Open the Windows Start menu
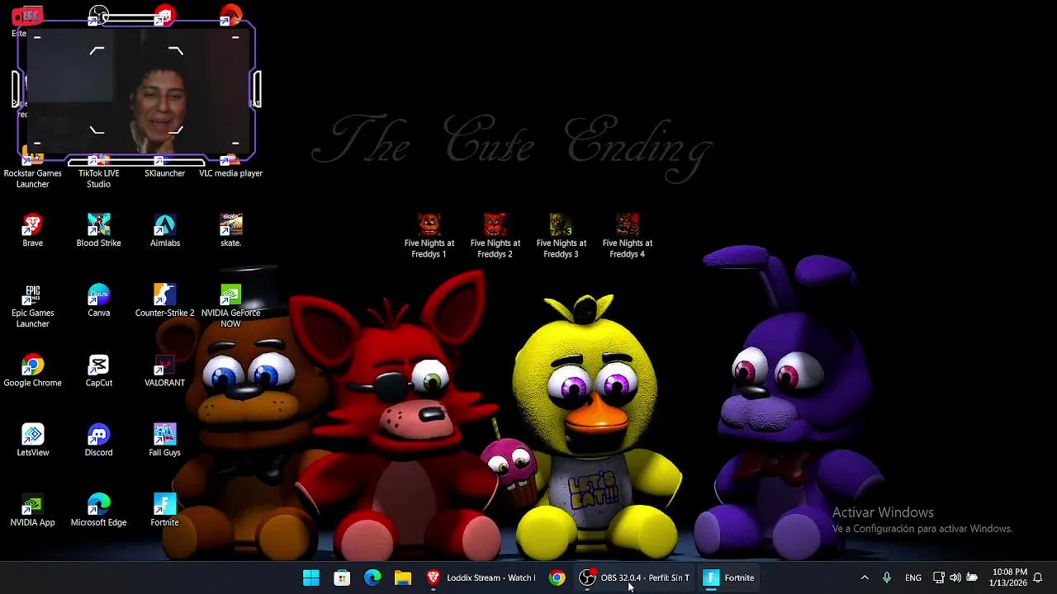The height and width of the screenshot is (594, 1057). tap(311, 577)
